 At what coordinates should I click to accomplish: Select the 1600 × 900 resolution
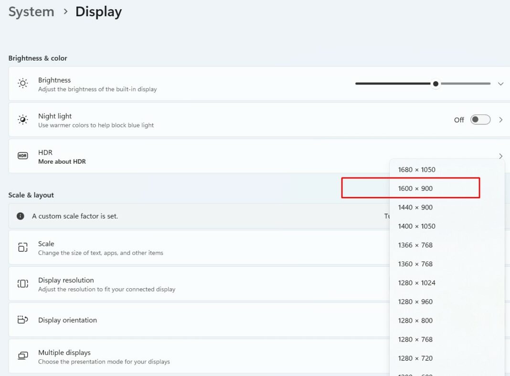pos(415,188)
